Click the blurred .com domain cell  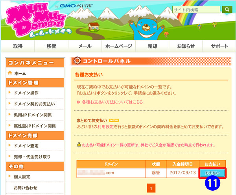pos(111,173)
